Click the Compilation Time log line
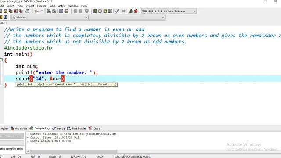The width and height of the screenshot is (281, 158). coord(49,141)
